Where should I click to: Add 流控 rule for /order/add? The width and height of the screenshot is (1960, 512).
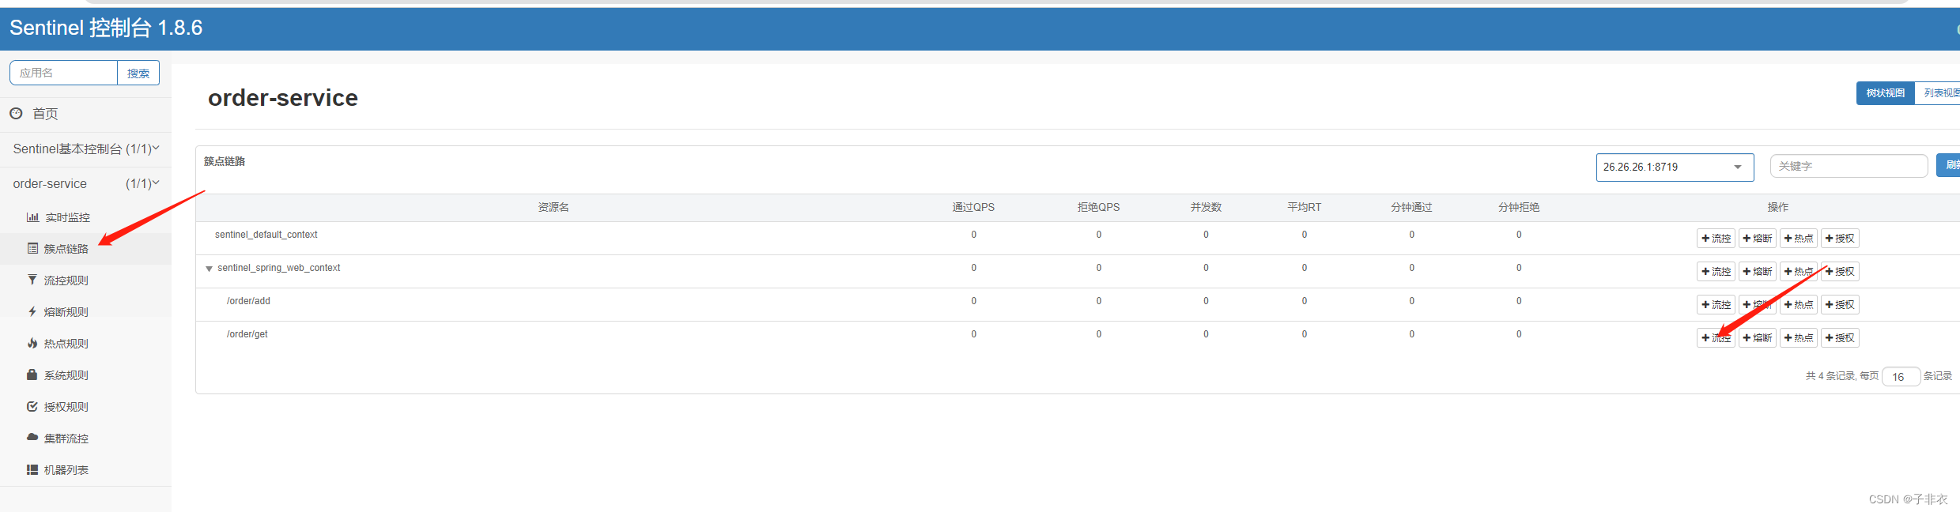[1716, 304]
